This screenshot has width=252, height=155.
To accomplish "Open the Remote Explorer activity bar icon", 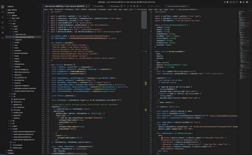I will [3, 28].
